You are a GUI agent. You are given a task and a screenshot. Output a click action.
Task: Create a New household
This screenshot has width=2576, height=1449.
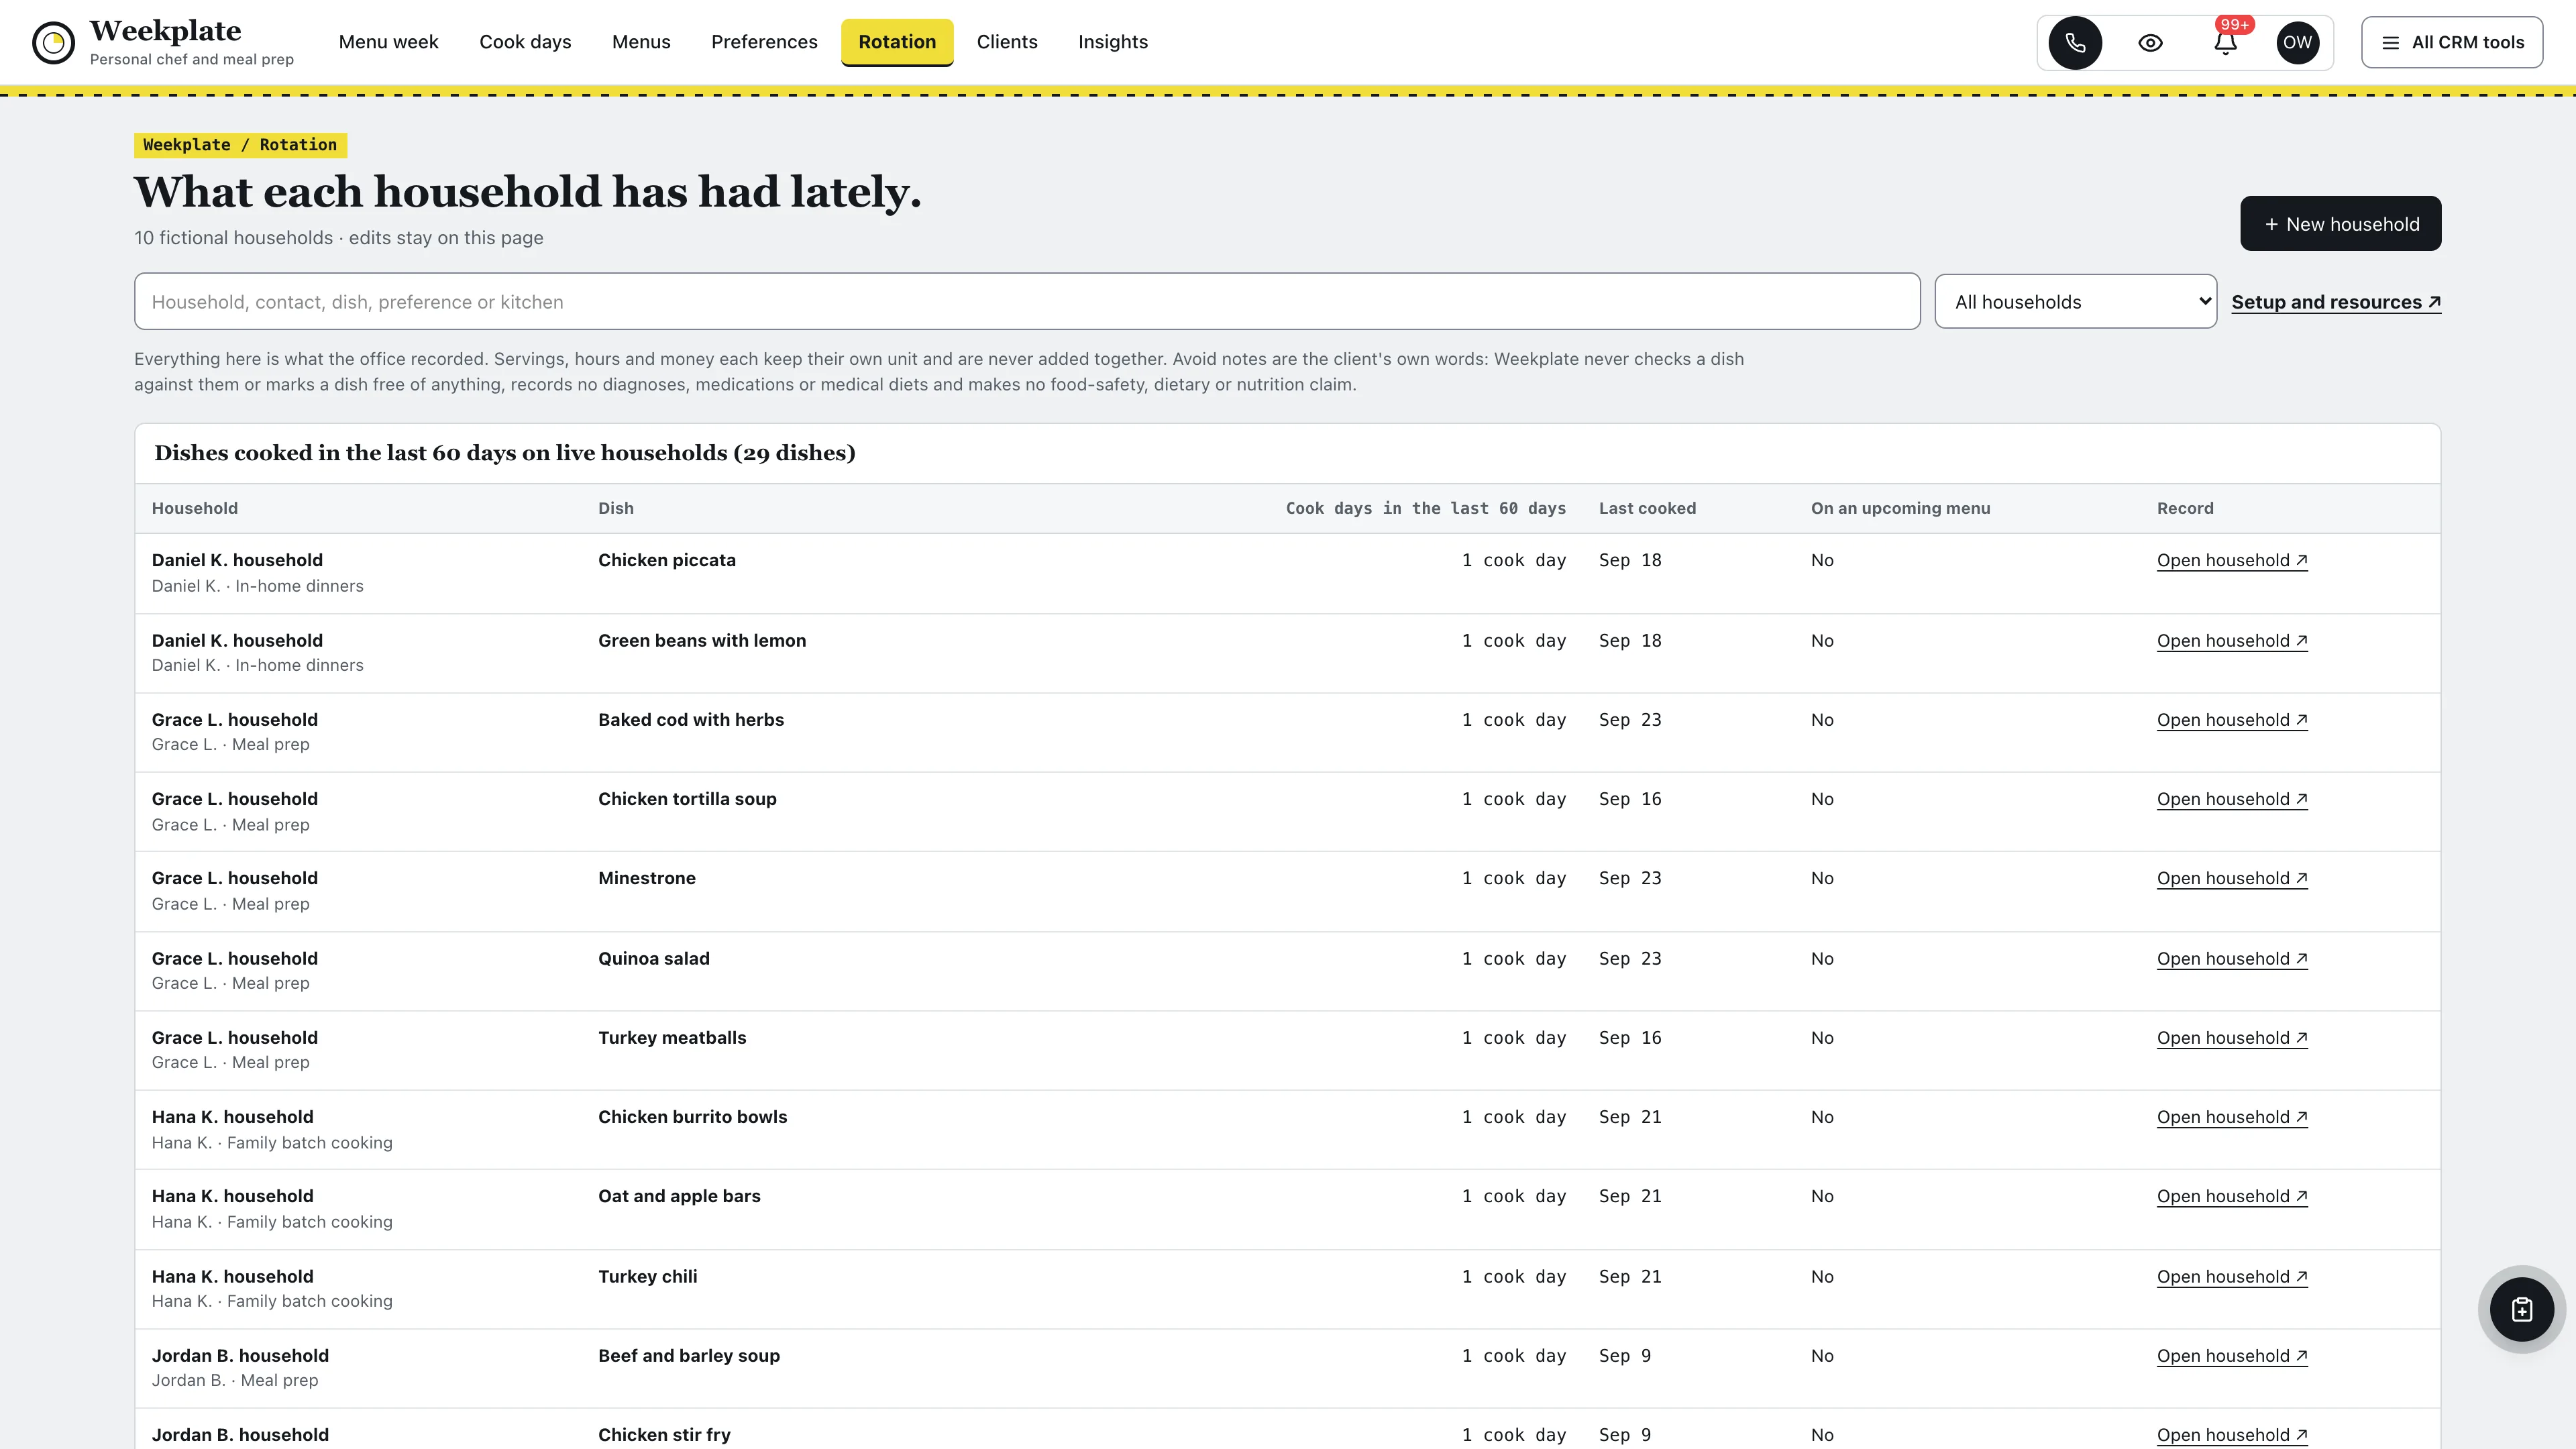(2340, 224)
